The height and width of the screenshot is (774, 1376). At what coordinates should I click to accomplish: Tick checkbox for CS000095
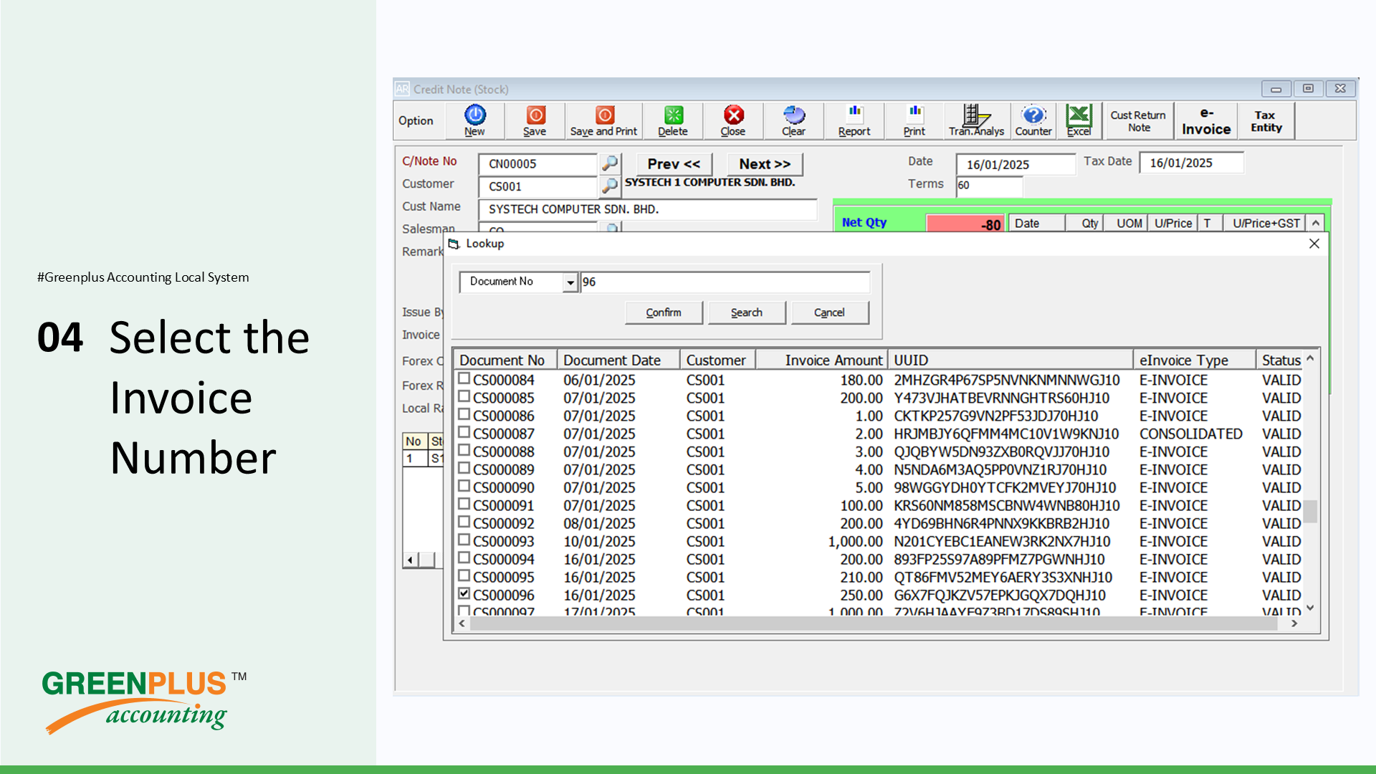click(464, 575)
